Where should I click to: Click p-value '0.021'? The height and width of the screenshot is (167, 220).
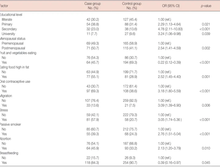pyautogui.click(x=206, y=24)
